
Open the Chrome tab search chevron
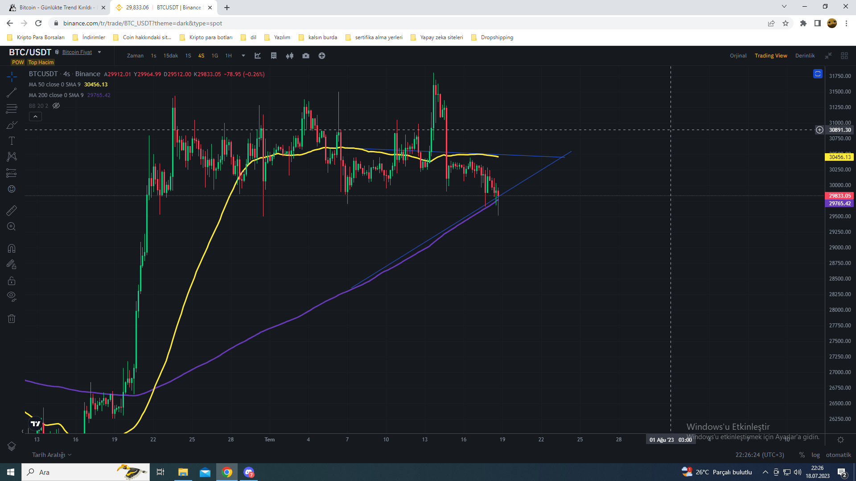coord(784,7)
